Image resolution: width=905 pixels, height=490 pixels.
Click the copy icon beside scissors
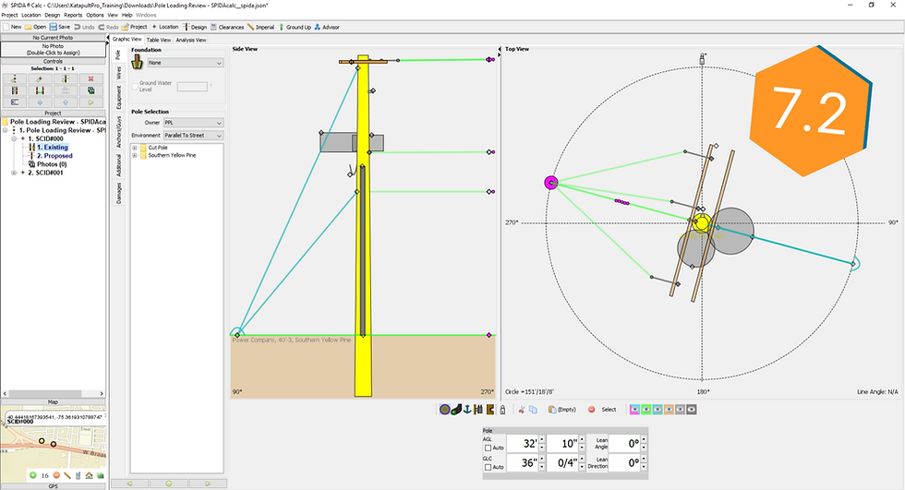pyautogui.click(x=534, y=410)
